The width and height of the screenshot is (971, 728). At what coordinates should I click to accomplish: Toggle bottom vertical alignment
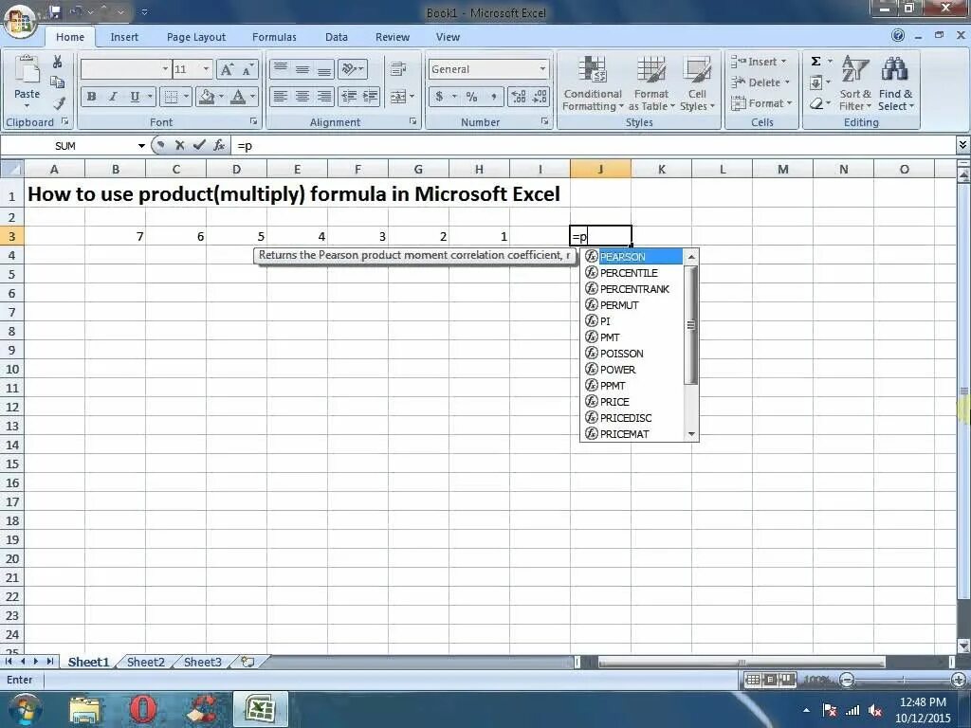pyautogui.click(x=324, y=69)
